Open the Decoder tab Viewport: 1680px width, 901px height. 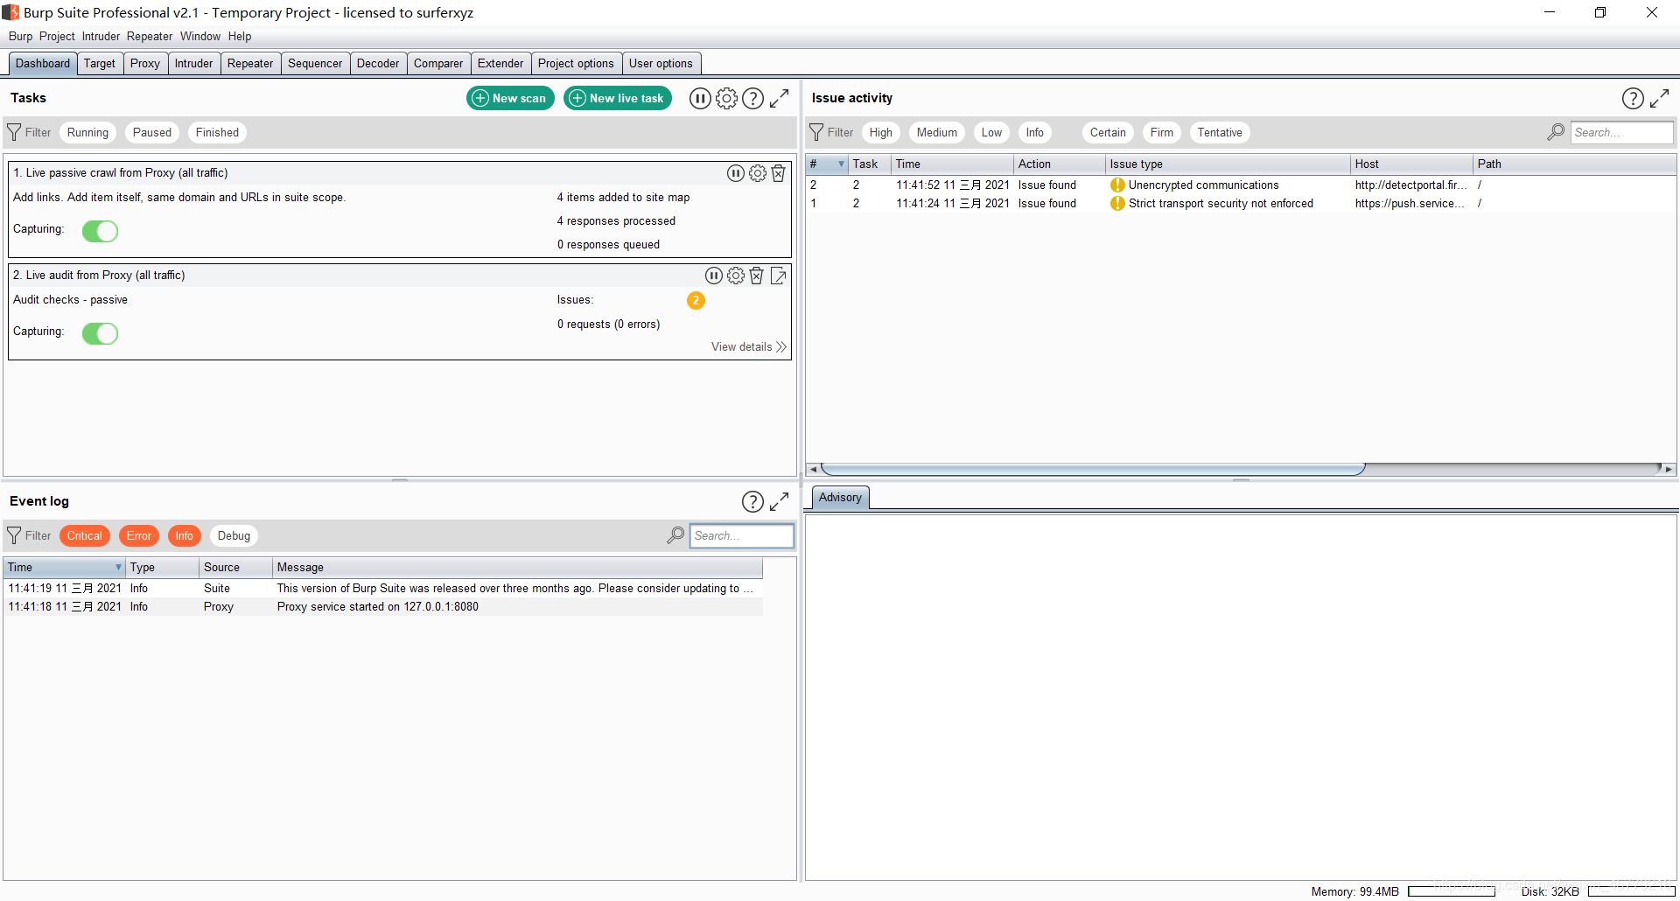click(x=378, y=63)
